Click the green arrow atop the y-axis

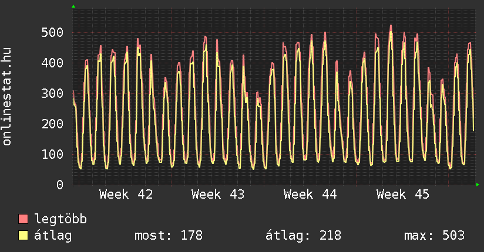click(x=73, y=6)
